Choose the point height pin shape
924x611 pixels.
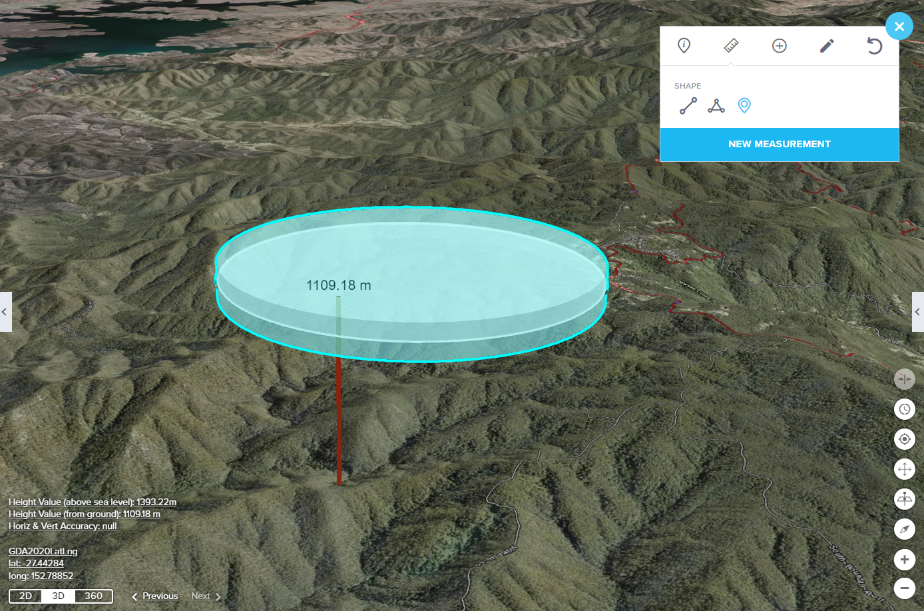click(x=744, y=105)
